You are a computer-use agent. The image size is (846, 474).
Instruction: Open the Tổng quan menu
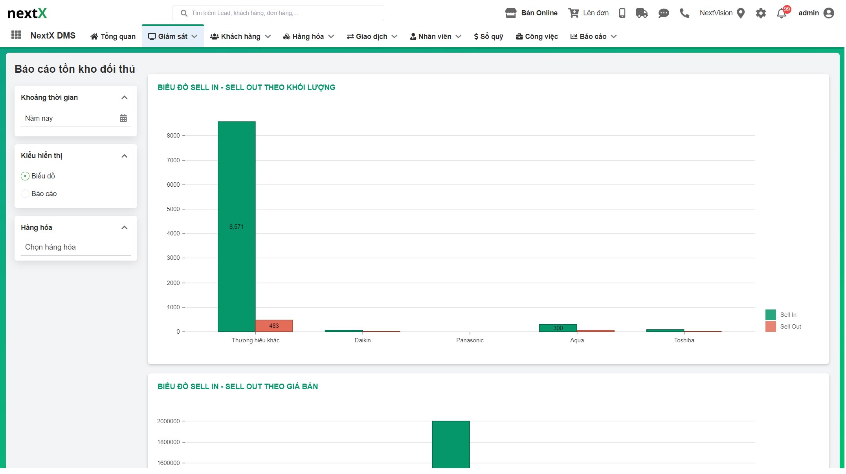click(113, 36)
